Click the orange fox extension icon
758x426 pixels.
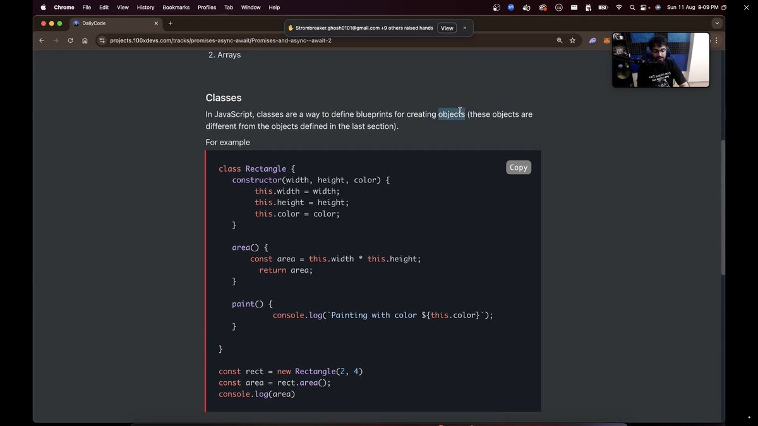pos(607,40)
